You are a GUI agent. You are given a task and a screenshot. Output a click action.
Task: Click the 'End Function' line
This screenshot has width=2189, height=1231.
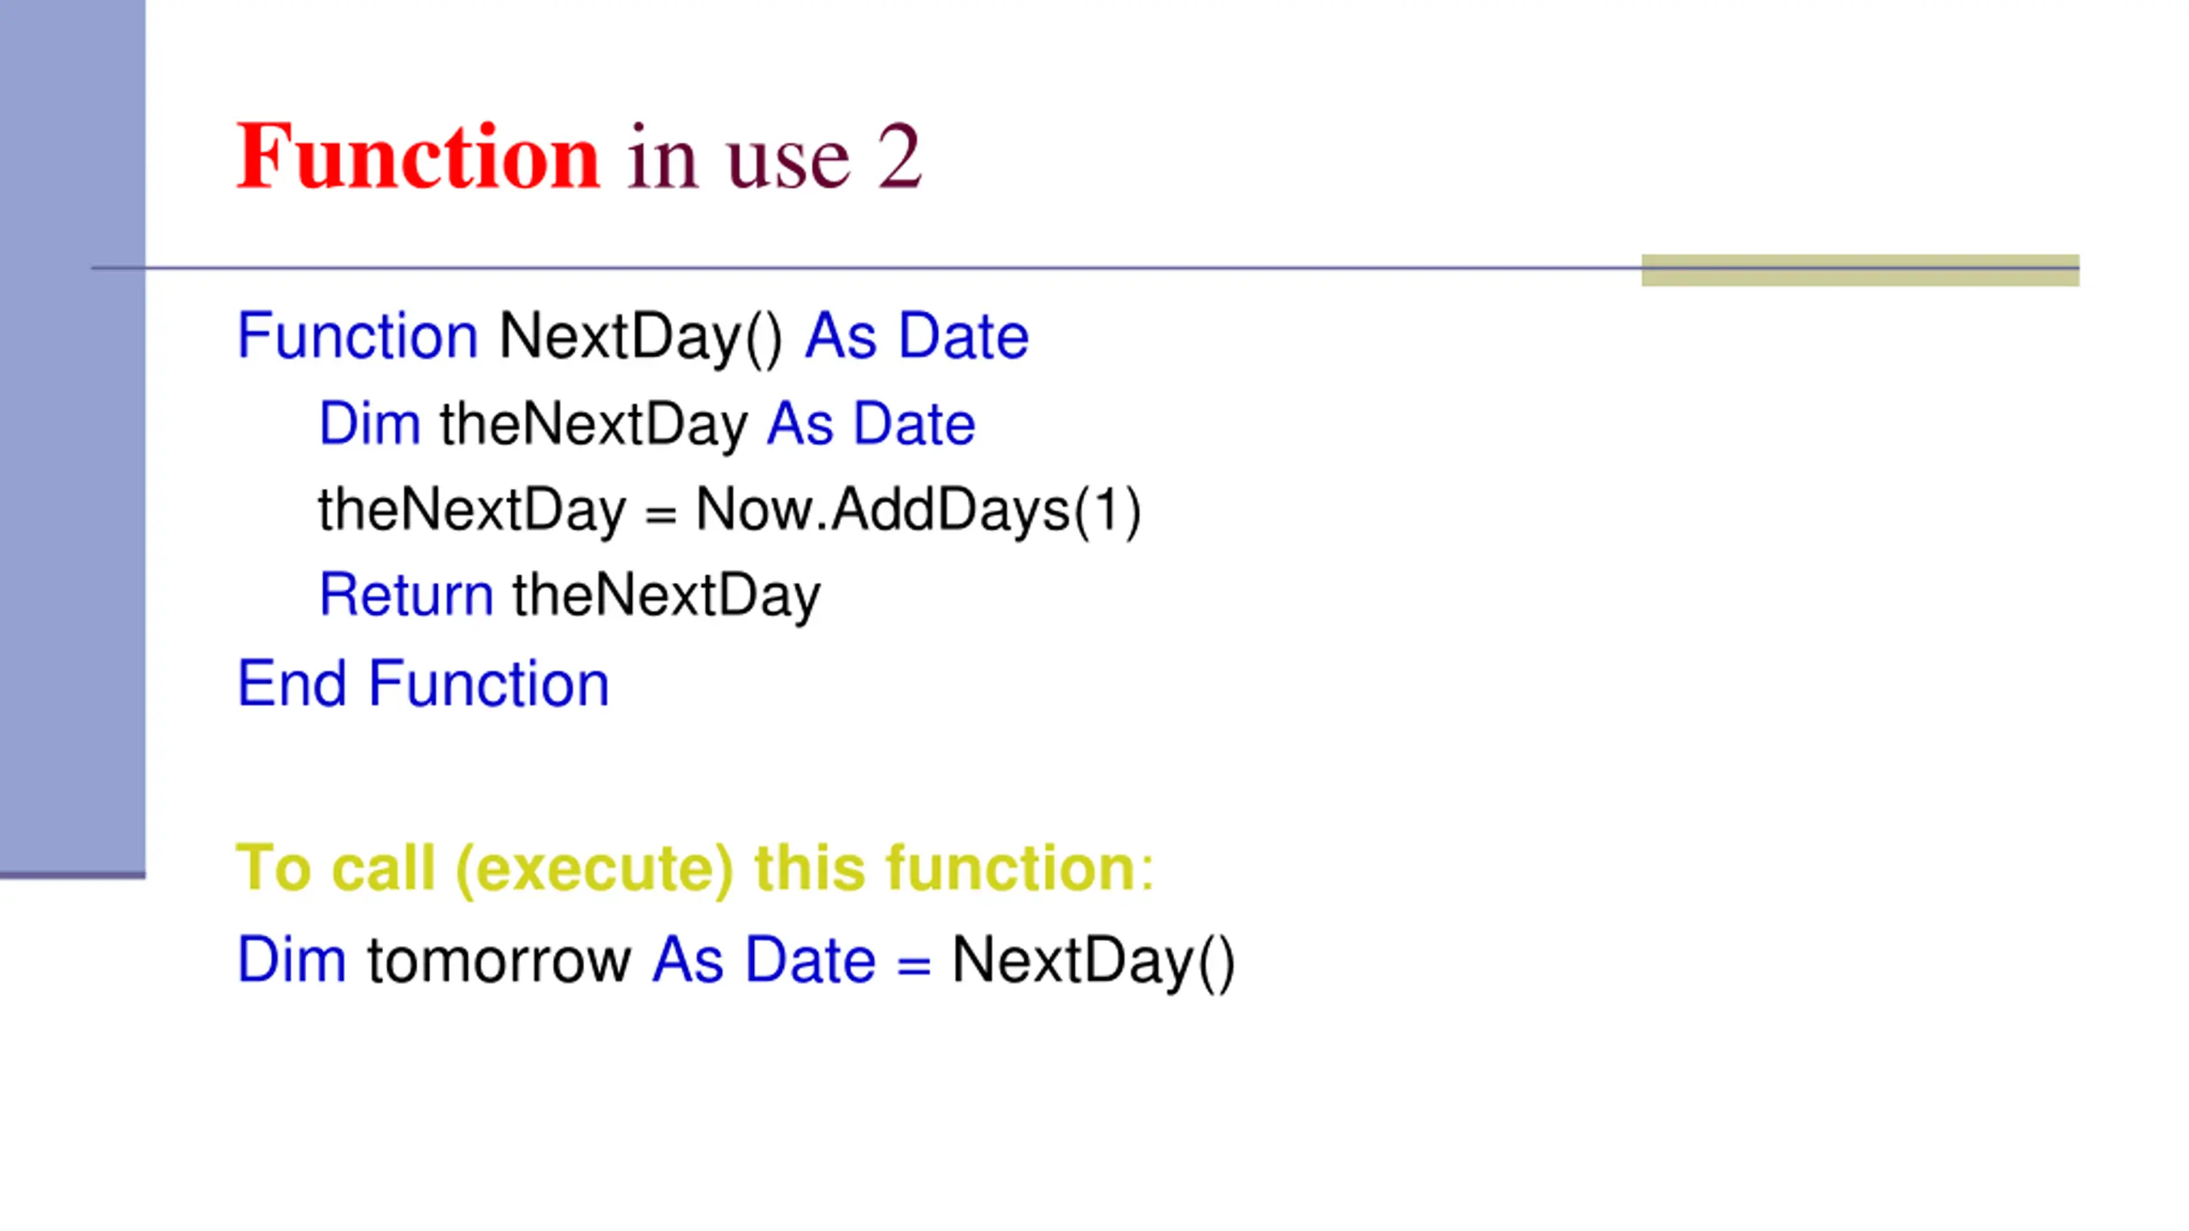tap(422, 684)
